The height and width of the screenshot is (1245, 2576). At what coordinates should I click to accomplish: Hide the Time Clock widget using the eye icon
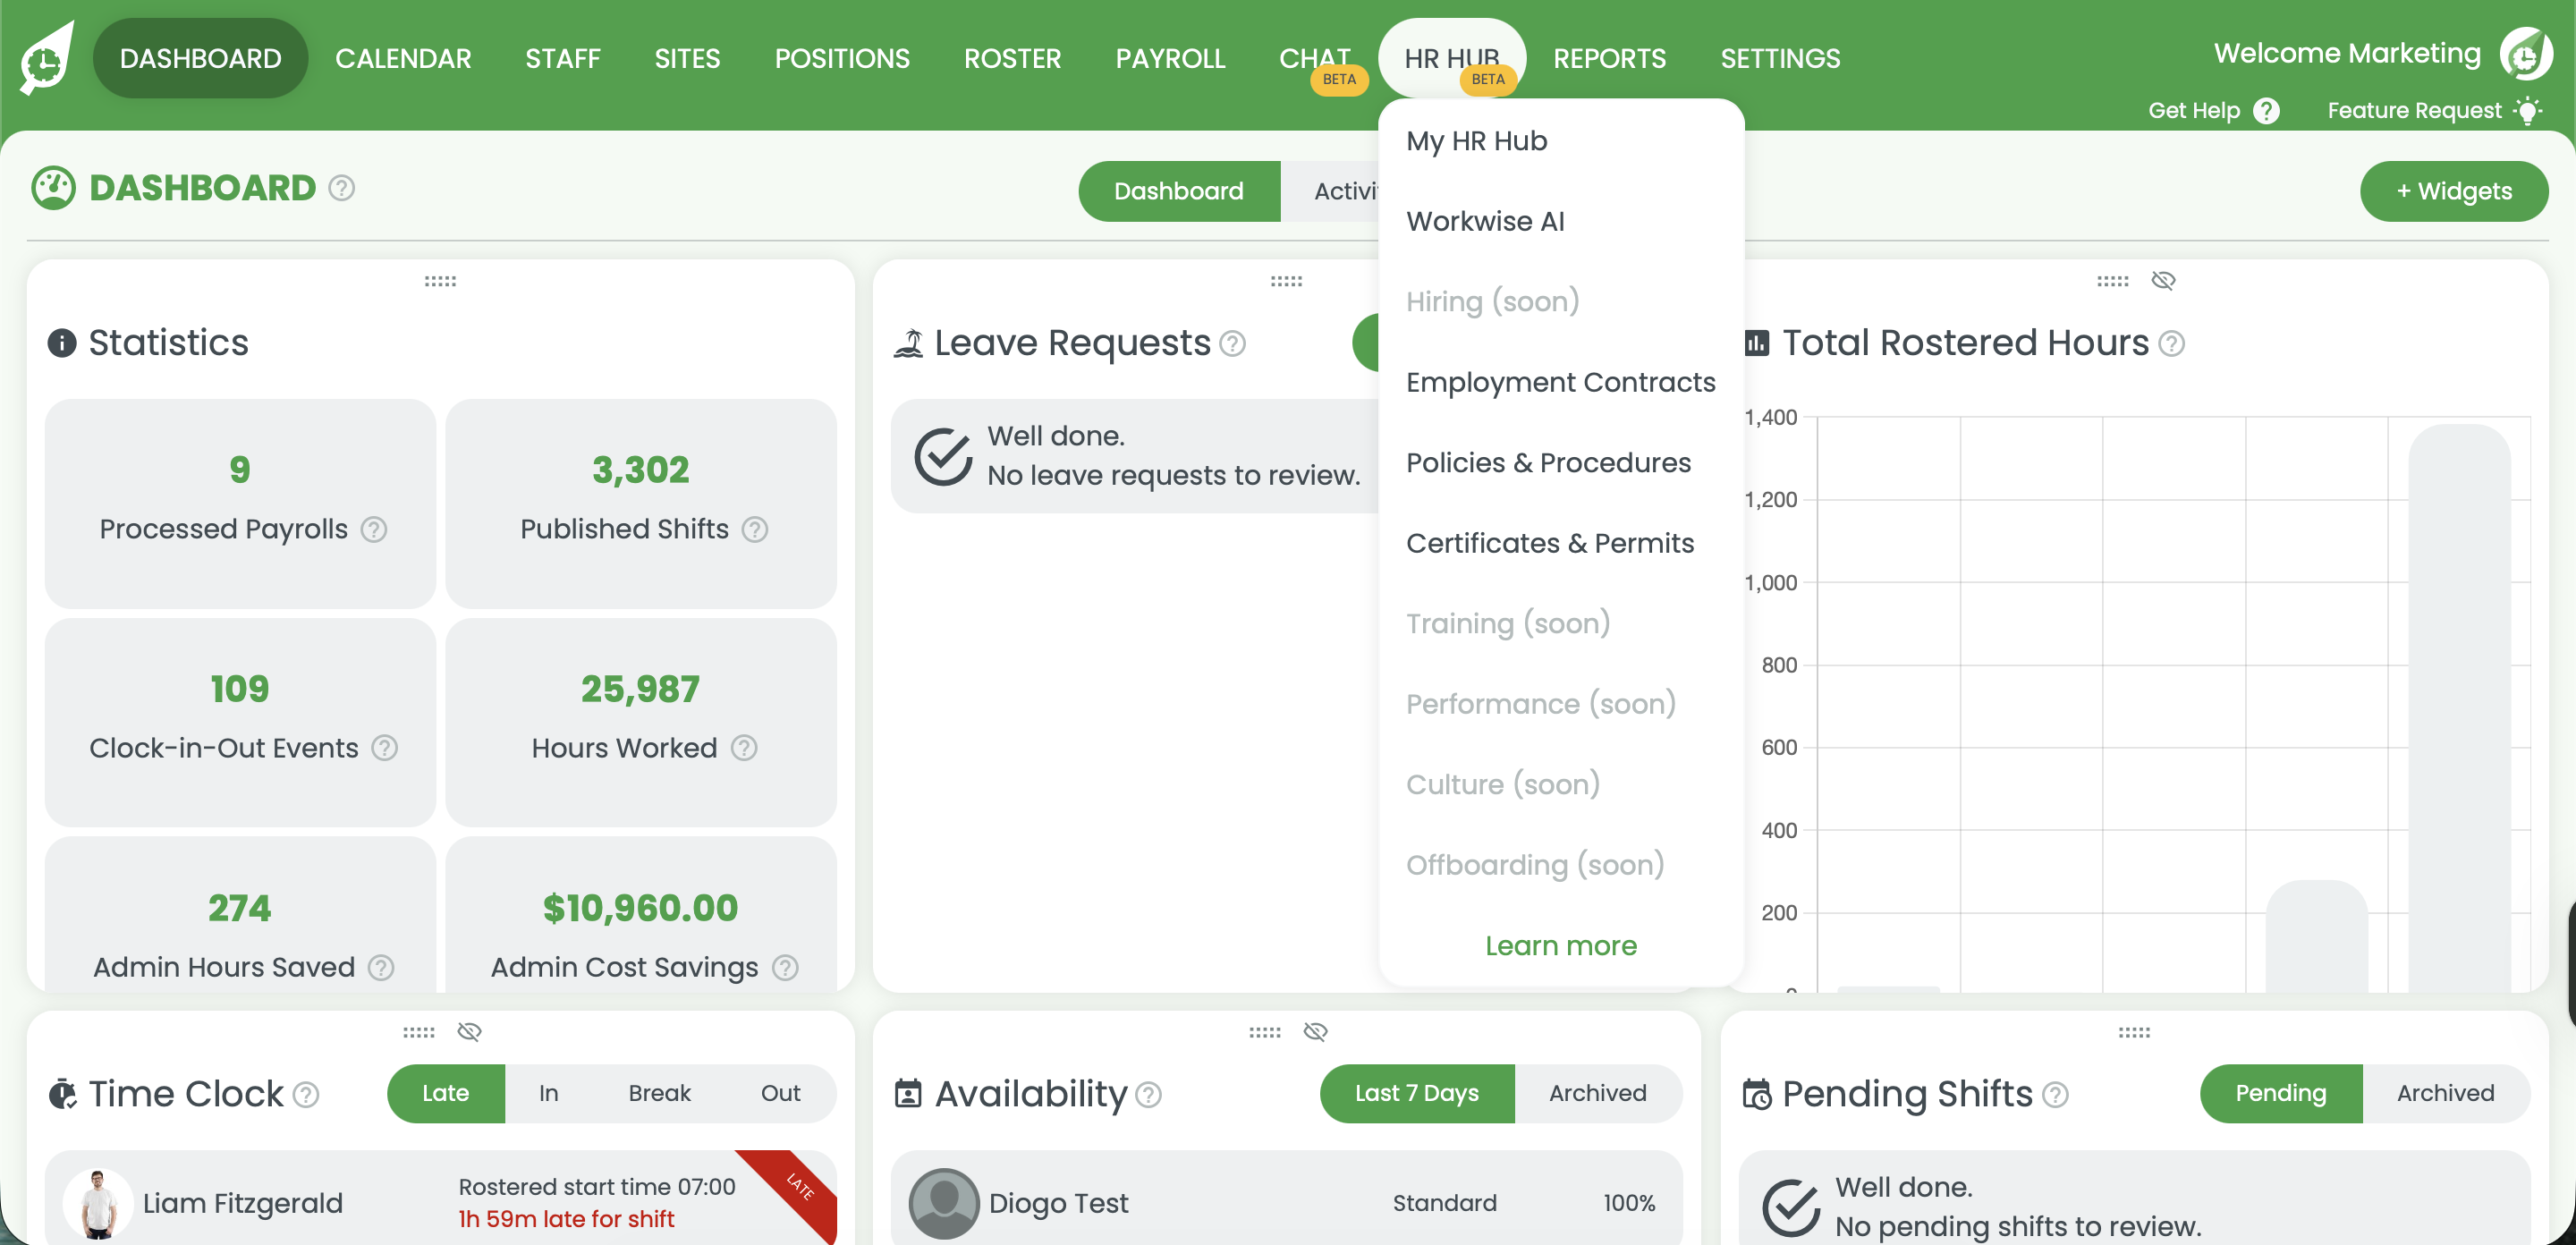[x=468, y=1031]
